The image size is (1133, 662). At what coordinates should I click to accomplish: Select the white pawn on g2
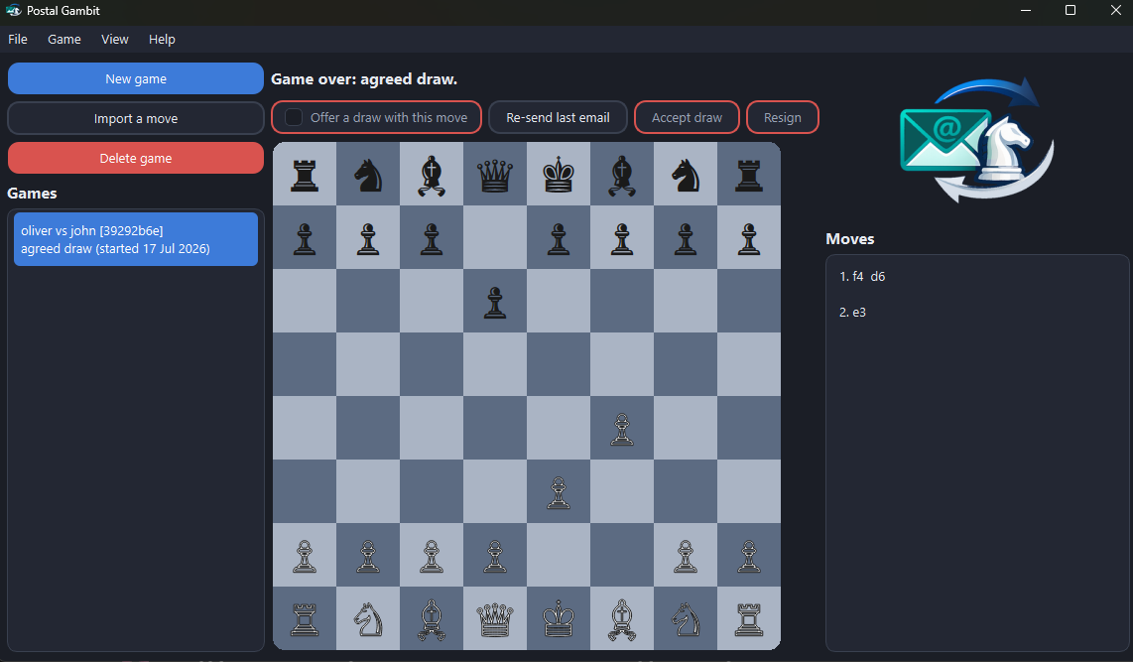[x=686, y=557]
